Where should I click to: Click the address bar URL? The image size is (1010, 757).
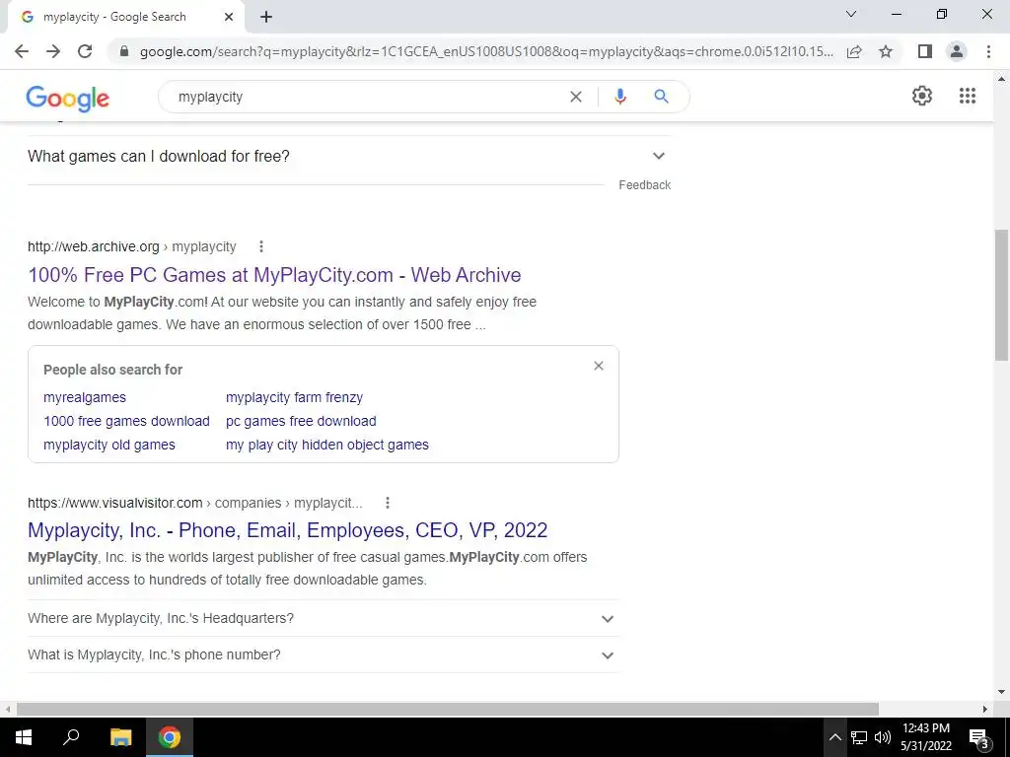486,51
